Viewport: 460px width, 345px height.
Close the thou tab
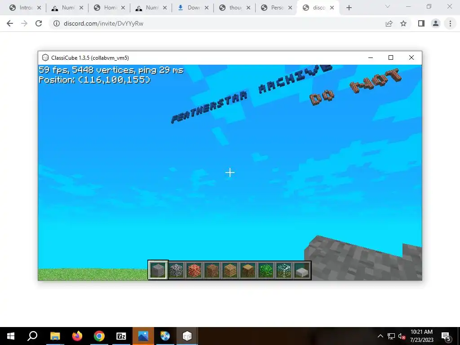[x=248, y=8]
